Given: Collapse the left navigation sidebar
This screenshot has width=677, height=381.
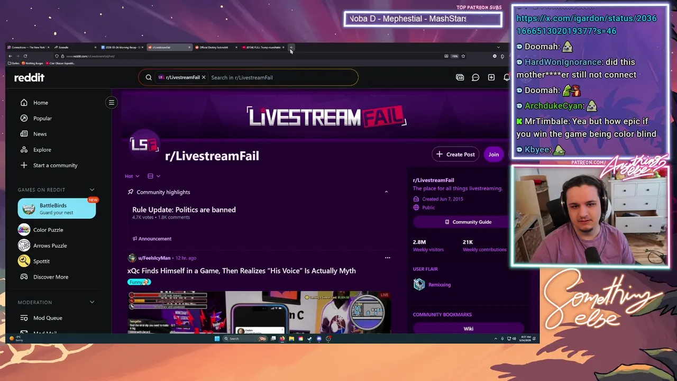Looking at the screenshot, I should pyautogui.click(x=112, y=103).
